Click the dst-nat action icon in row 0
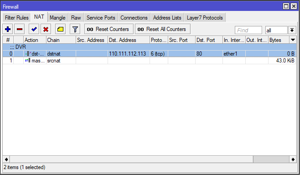Image resolution: width=300 pixels, height=175 pixels. pyautogui.click(x=28, y=54)
